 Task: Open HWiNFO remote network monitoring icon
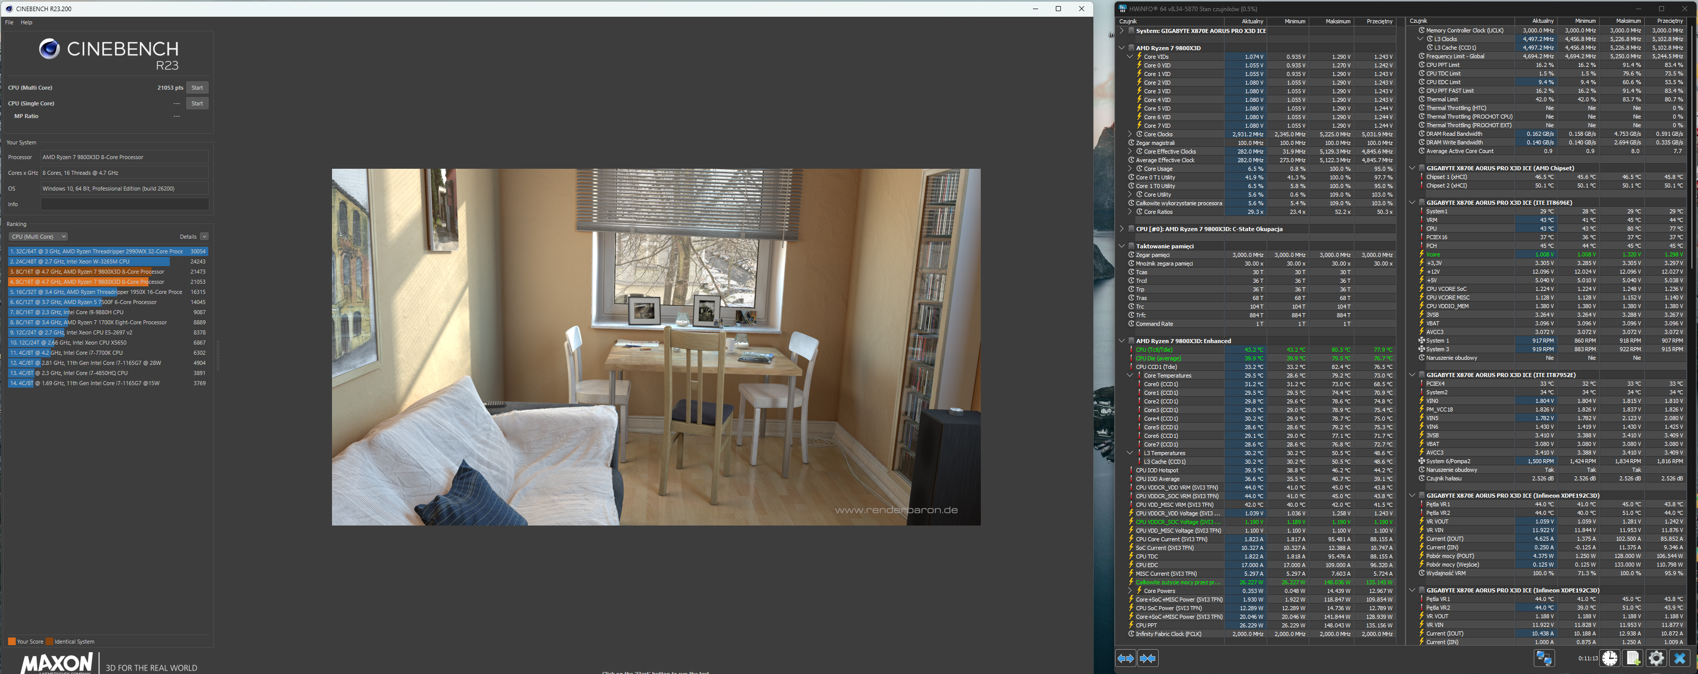point(1544,657)
